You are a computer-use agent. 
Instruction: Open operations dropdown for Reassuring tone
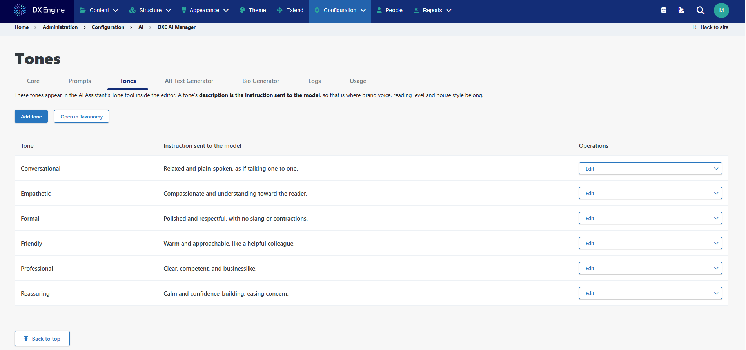coord(717,293)
